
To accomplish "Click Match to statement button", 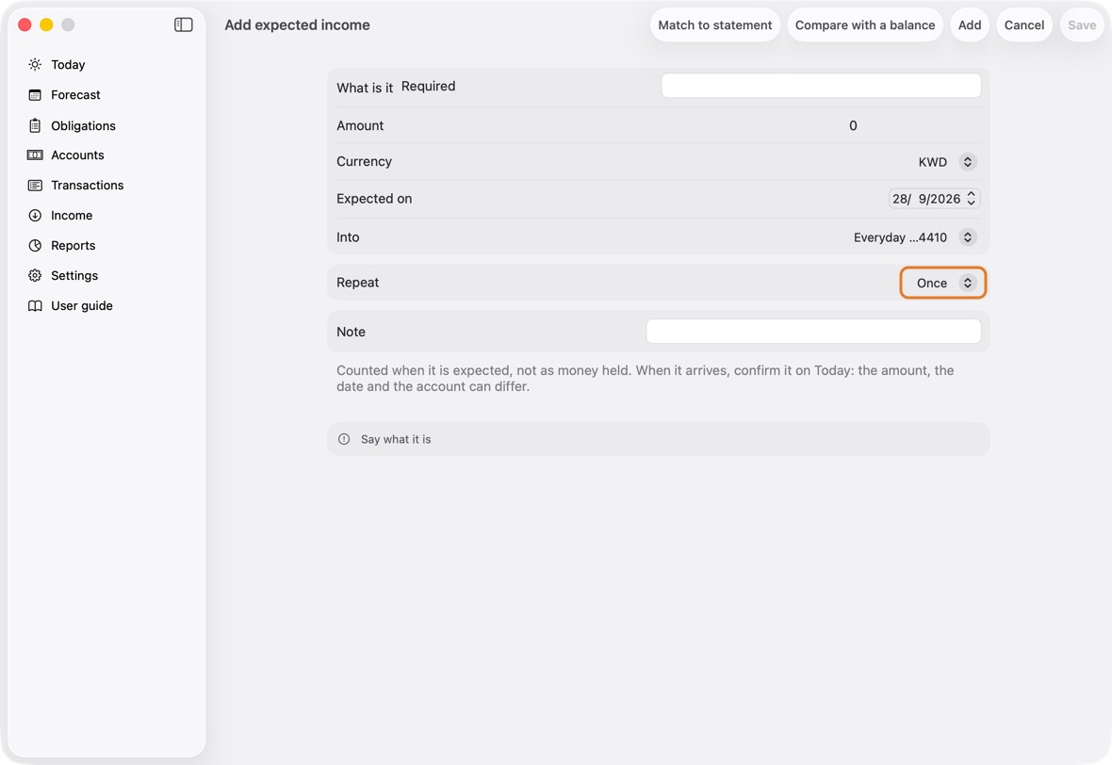I will [x=715, y=24].
